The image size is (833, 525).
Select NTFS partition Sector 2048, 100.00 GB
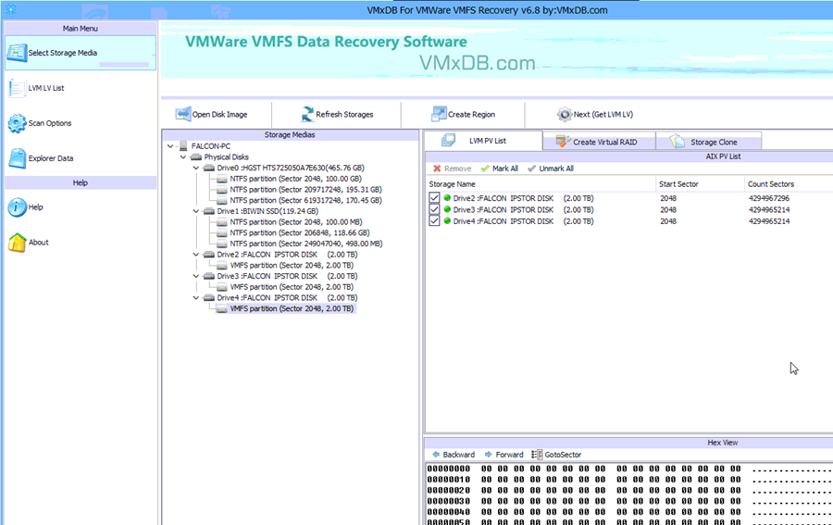295,179
